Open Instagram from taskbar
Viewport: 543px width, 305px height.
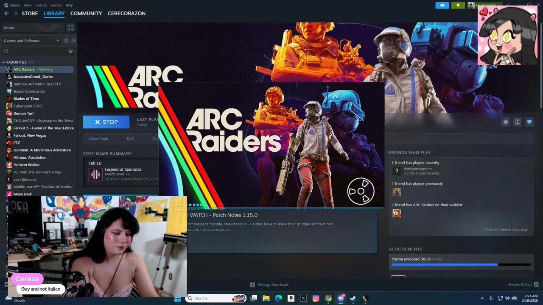316,298
